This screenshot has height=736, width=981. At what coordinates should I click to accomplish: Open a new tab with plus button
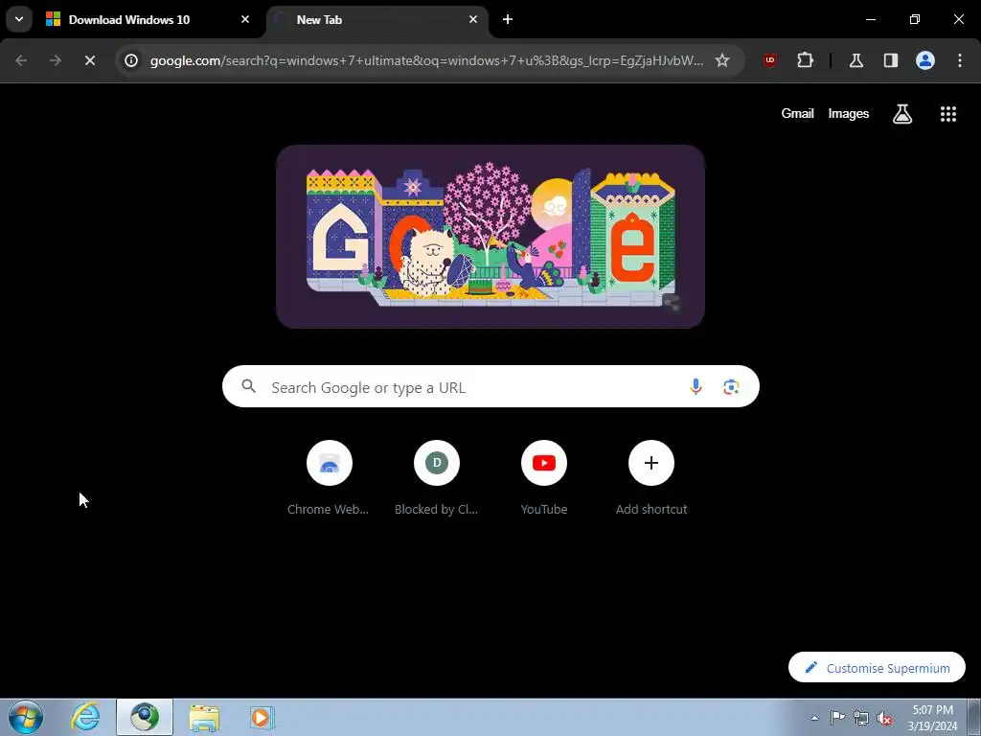(x=508, y=19)
